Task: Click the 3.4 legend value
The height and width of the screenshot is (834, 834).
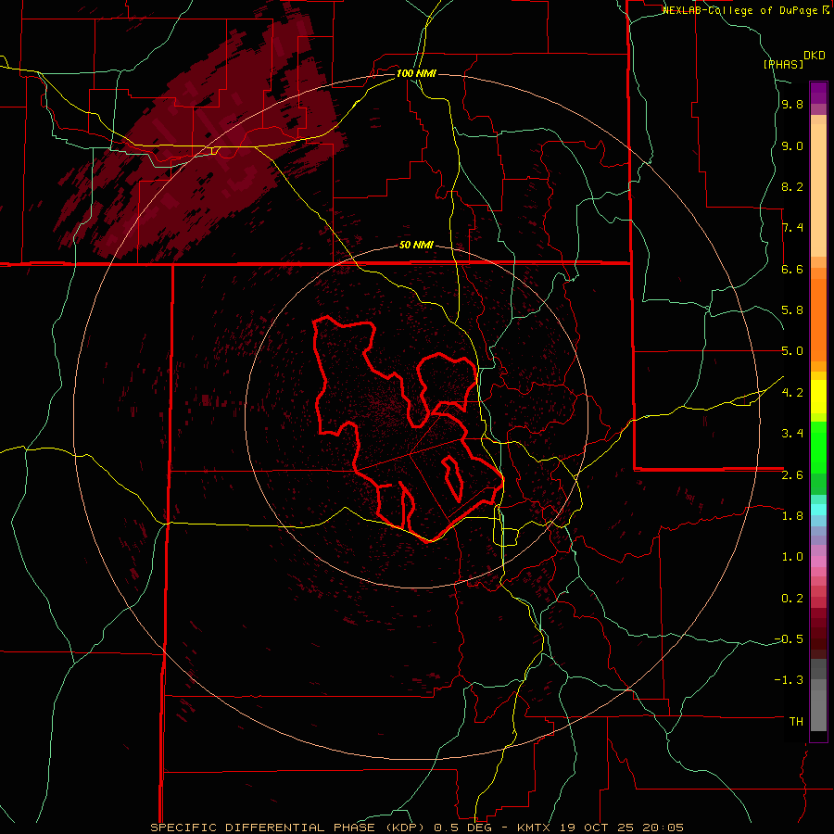Action: click(x=792, y=433)
